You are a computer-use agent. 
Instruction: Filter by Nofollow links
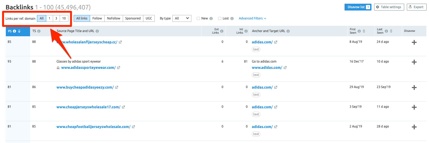pyautogui.click(x=114, y=18)
